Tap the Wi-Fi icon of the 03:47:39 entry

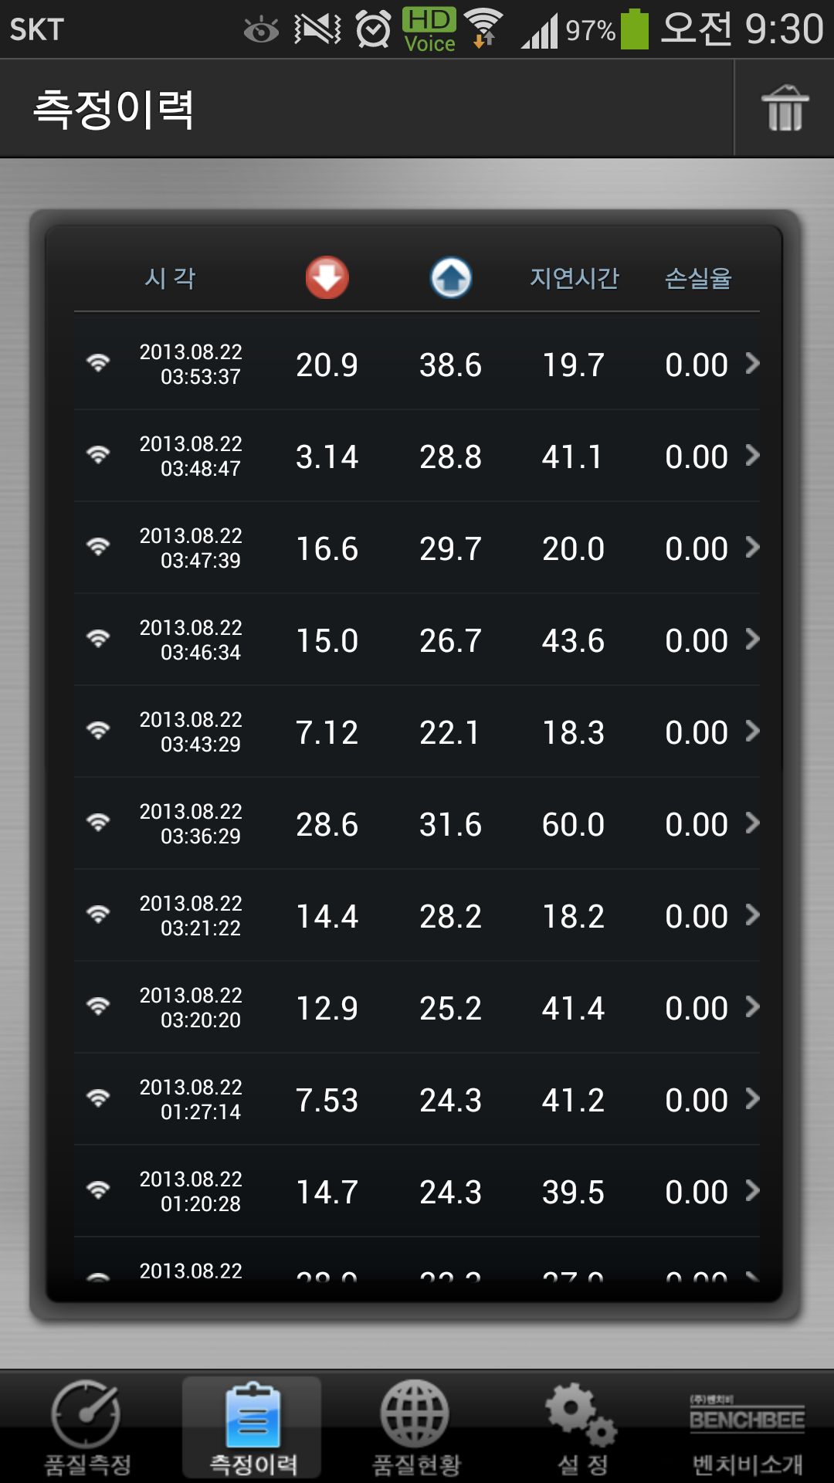click(98, 547)
